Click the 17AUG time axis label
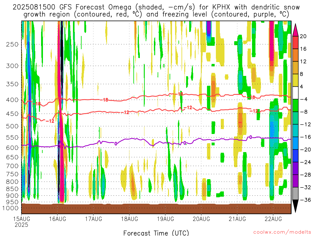 click(x=94, y=219)
